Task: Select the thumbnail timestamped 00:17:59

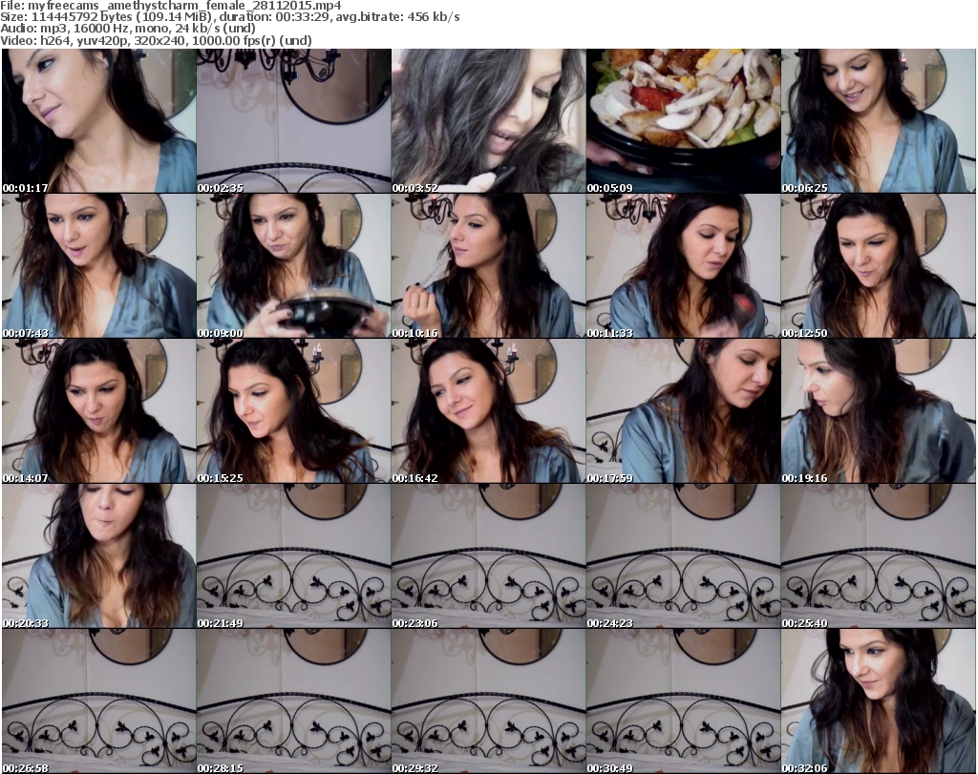Action: (x=683, y=411)
